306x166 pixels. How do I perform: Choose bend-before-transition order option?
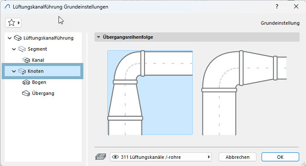(244, 92)
